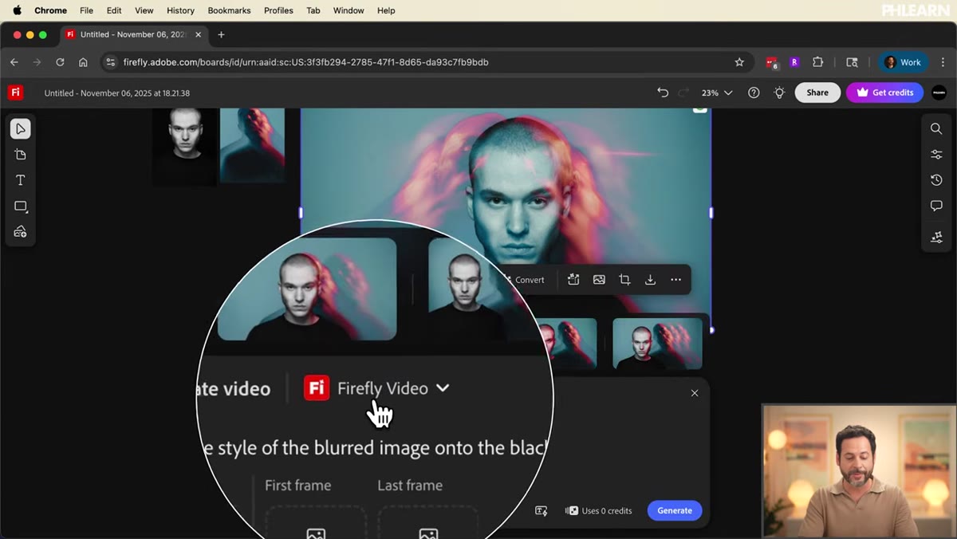
Task: Open a new Chrome tab
Action: (x=221, y=34)
